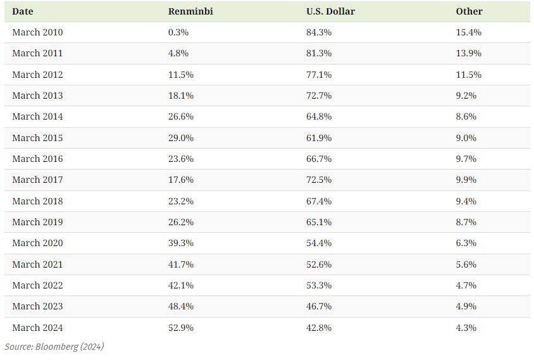
Task: Click the 0.3% Renminbi value
Action: pyautogui.click(x=178, y=32)
